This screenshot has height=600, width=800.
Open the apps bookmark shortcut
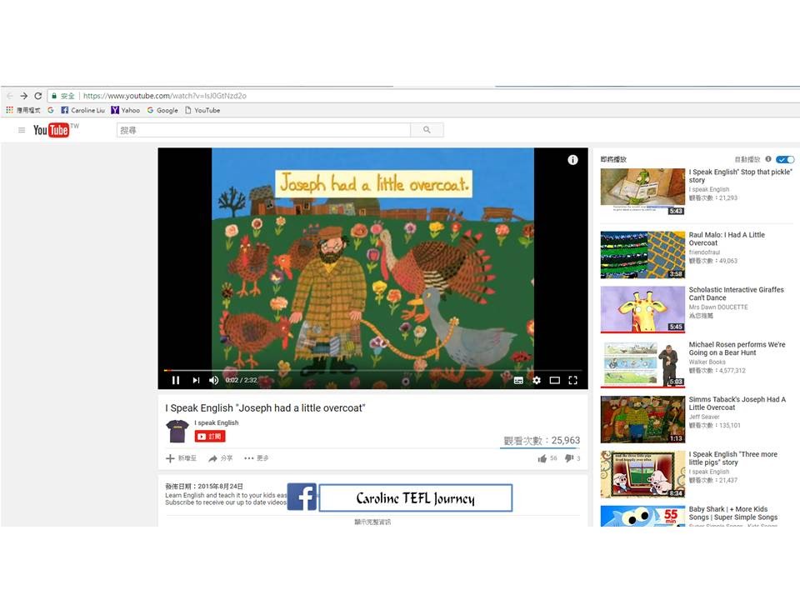pyautogui.click(x=23, y=110)
